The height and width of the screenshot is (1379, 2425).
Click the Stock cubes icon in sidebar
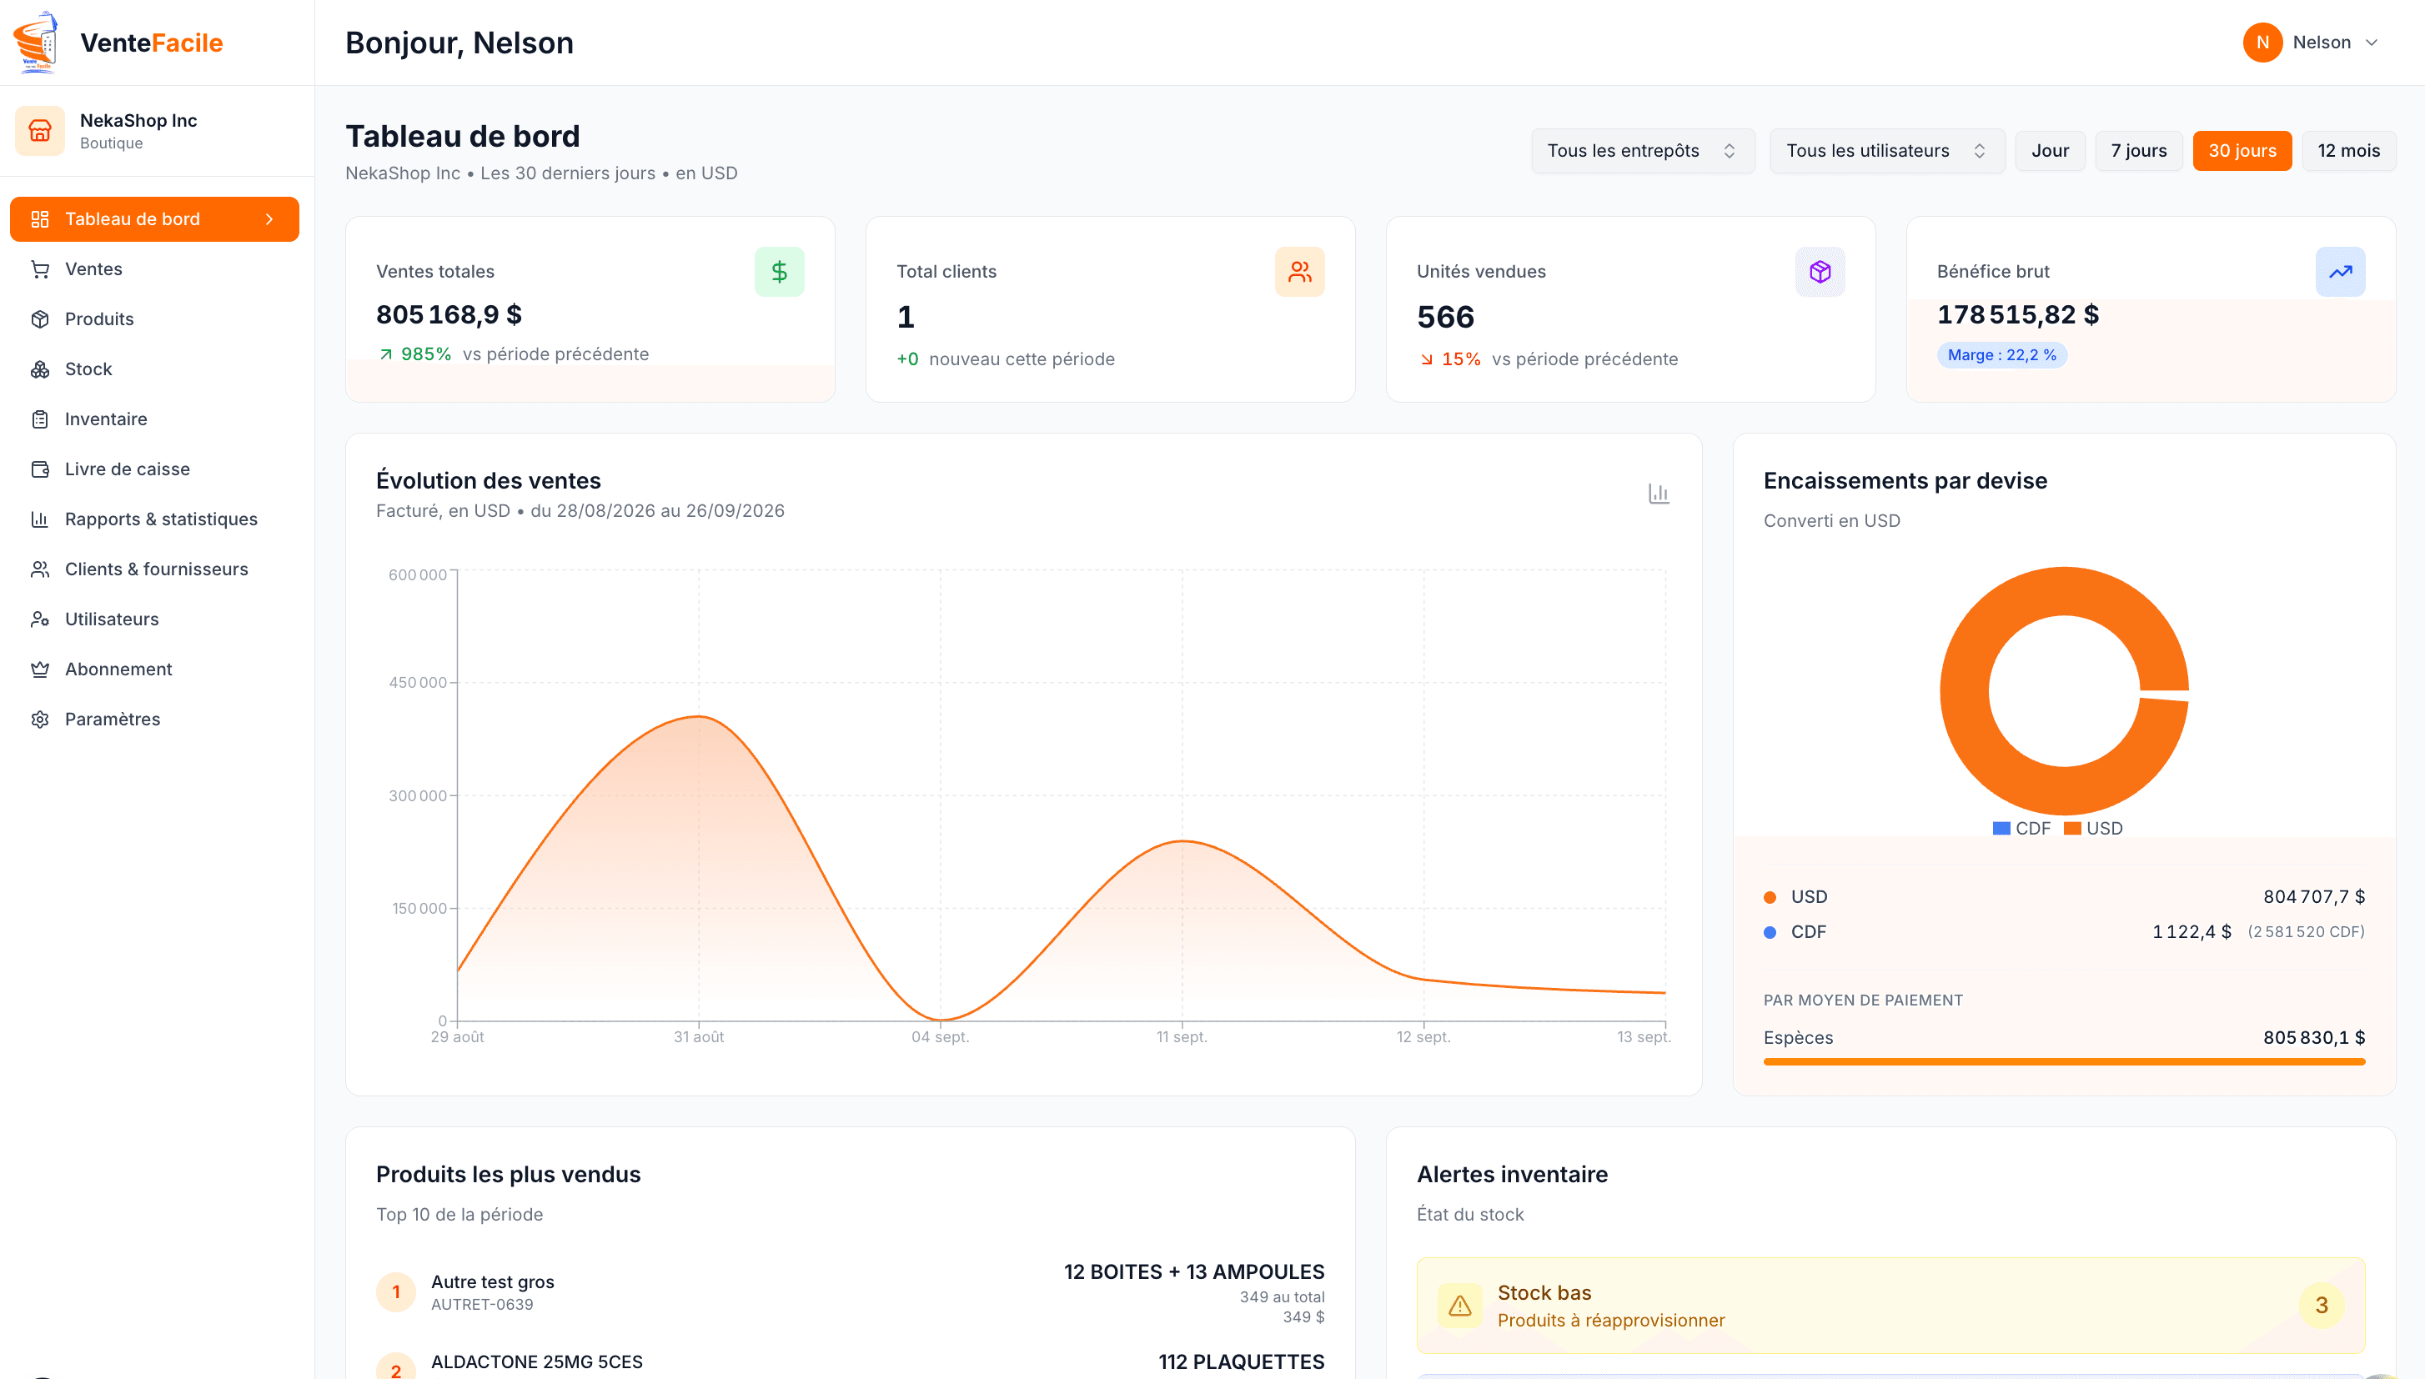click(x=40, y=369)
